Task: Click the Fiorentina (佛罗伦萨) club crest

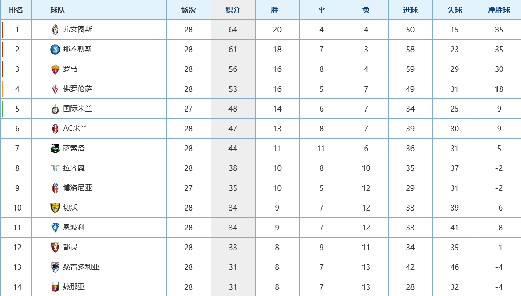Action: point(55,89)
